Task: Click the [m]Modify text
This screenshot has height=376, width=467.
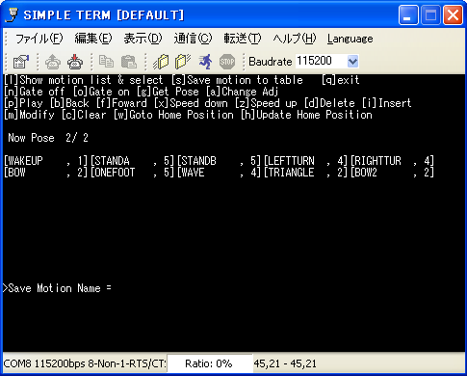Action: [29, 115]
